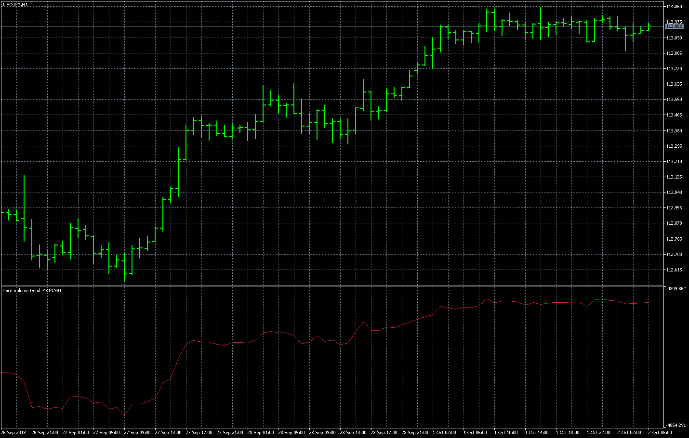This screenshot has height=438, width=689.
Task: Click the highlighted current price tag 113.952
Action: [x=674, y=26]
